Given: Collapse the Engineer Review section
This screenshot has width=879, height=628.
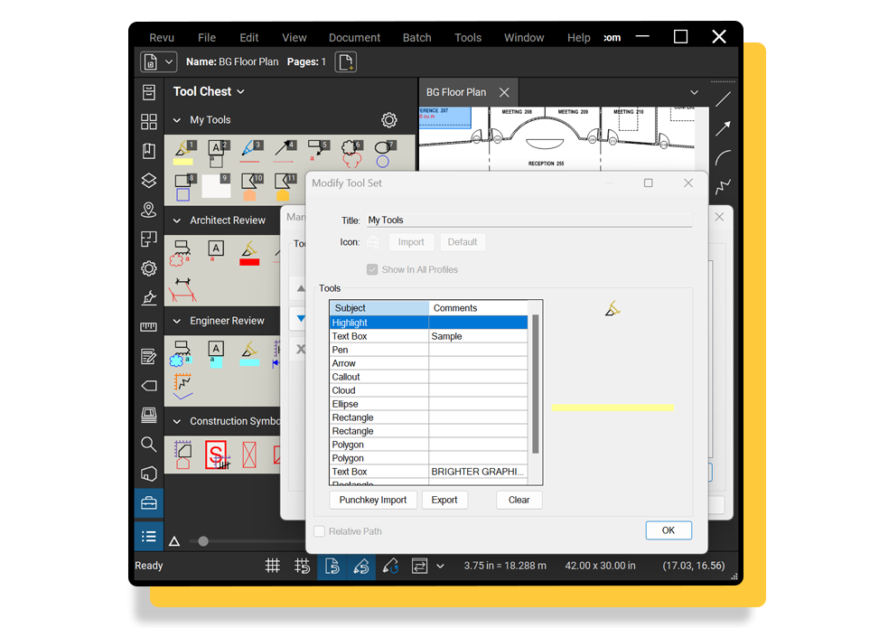Looking at the screenshot, I should (177, 321).
